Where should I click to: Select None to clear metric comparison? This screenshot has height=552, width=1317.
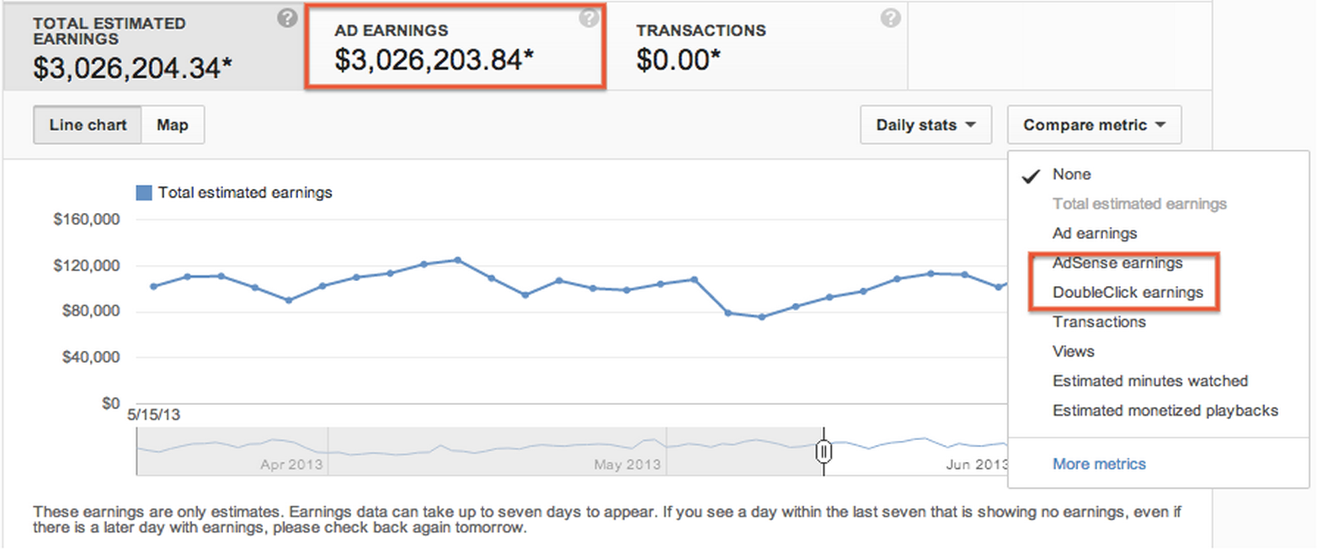[1070, 174]
